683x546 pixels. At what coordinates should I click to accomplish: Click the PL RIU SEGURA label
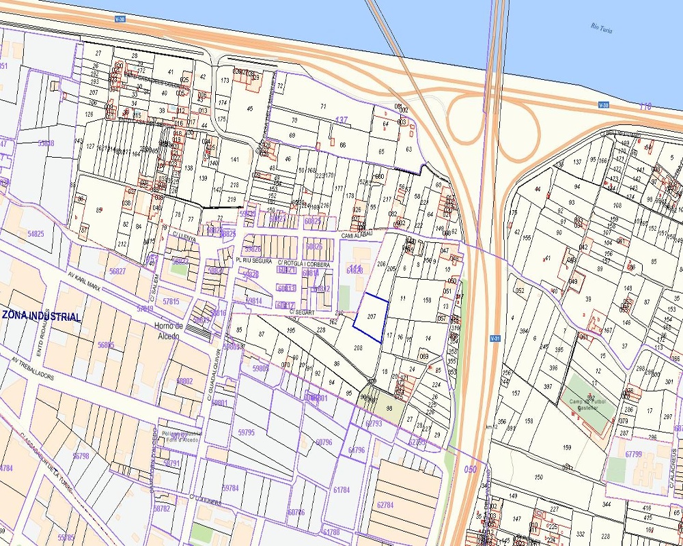[254, 261]
